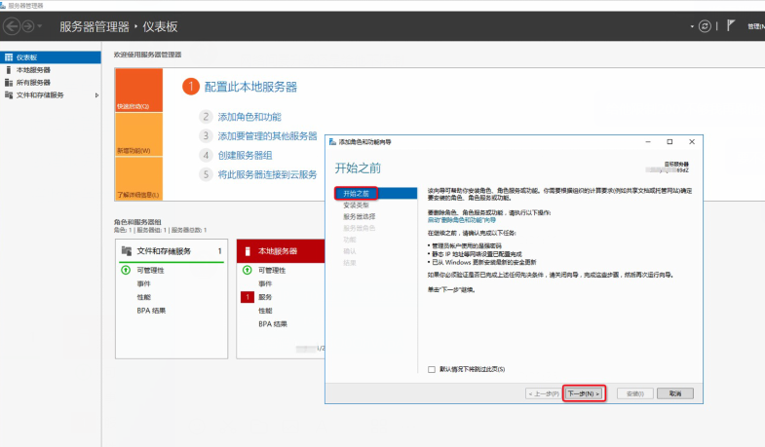Click the green 可管理性 status icon in 文件和存储服务 tile
Screen dimensions: 765x447
coord(125,270)
